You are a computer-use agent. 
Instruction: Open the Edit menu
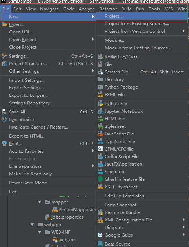coord(17,9)
